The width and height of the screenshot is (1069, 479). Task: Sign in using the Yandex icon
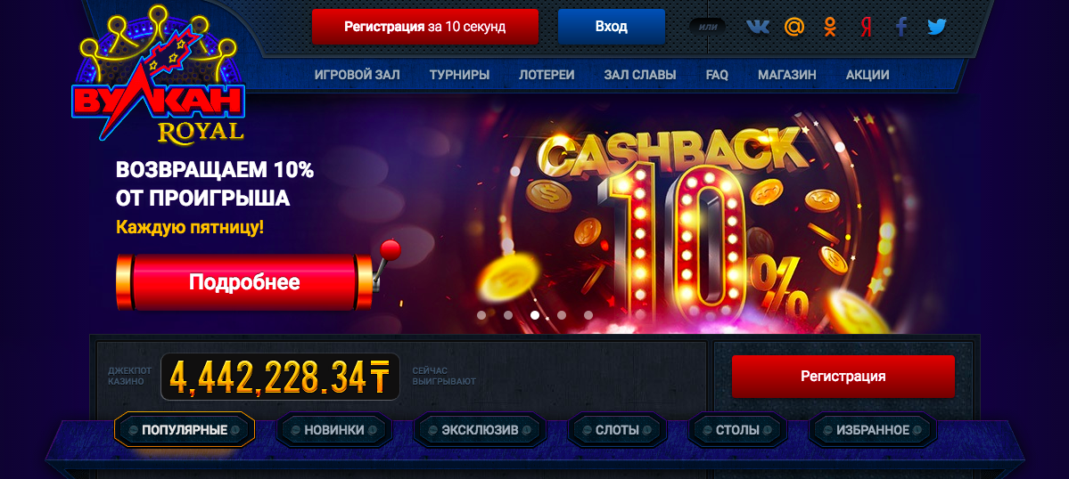(x=866, y=27)
